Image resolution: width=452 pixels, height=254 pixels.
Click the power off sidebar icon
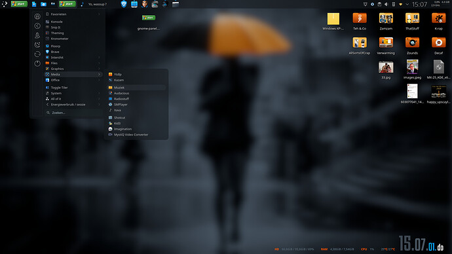pyautogui.click(x=37, y=63)
